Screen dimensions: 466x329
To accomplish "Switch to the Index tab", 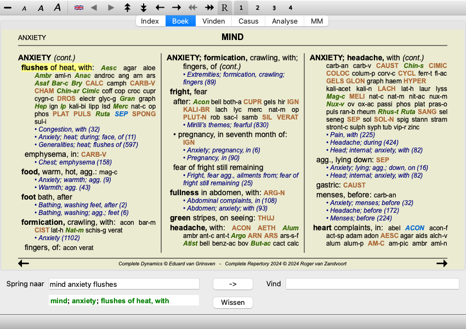I will pos(150,21).
